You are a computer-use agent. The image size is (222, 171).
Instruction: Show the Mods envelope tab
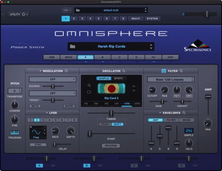click(x=186, y=120)
